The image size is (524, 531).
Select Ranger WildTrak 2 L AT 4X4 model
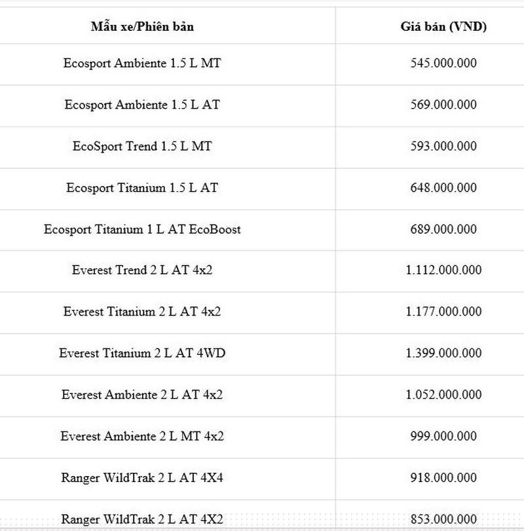point(142,478)
